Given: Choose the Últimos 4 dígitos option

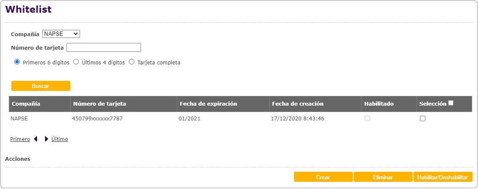Looking at the screenshot, I should (76, 62).
